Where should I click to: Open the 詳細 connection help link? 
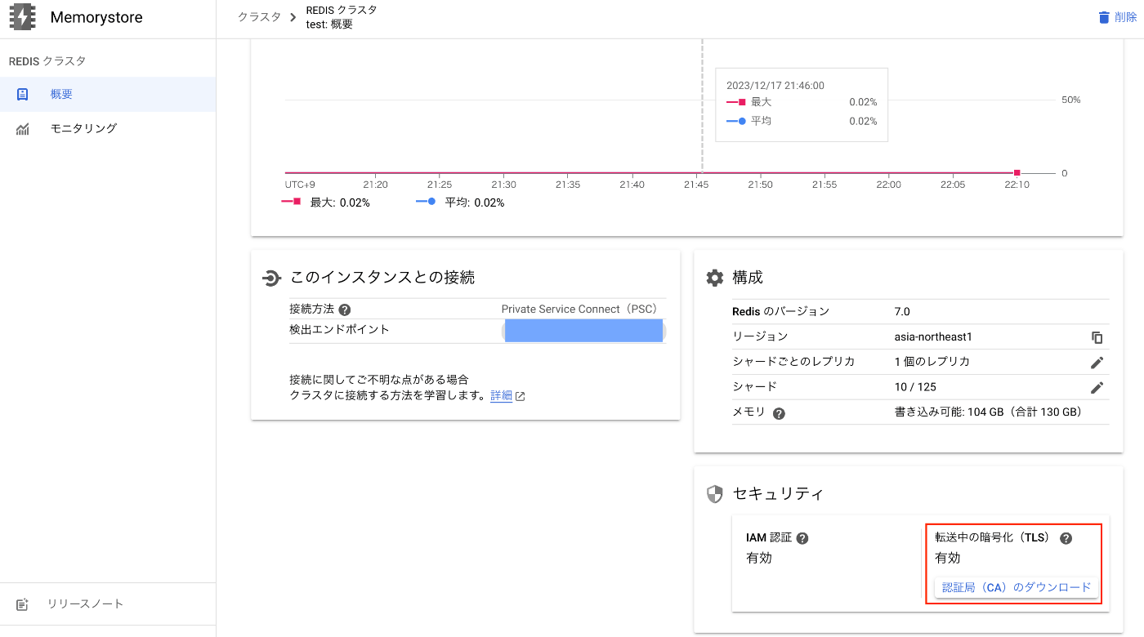click(501, 395)
